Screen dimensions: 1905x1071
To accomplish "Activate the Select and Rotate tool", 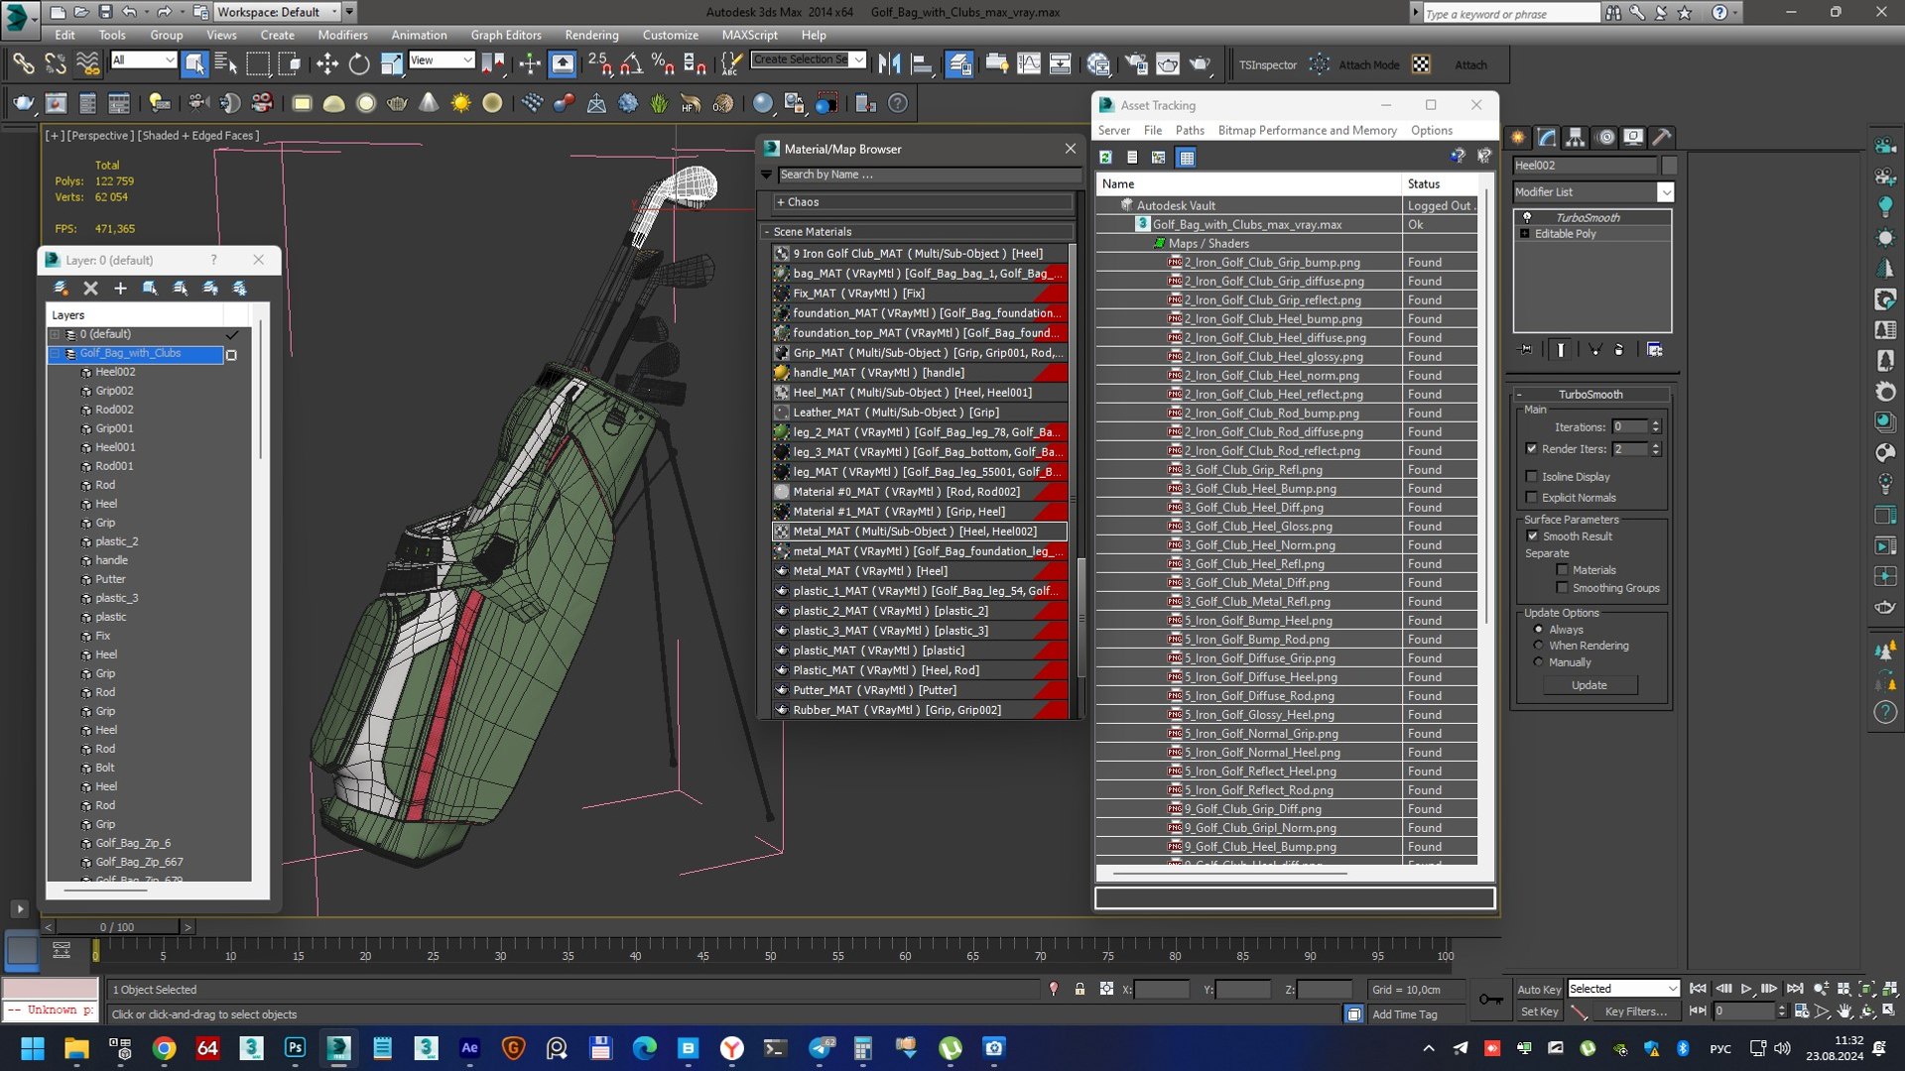I will 358,64.
